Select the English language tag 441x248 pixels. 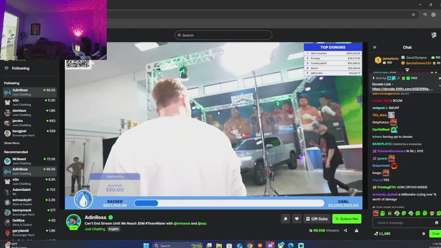tap(114, 229)
